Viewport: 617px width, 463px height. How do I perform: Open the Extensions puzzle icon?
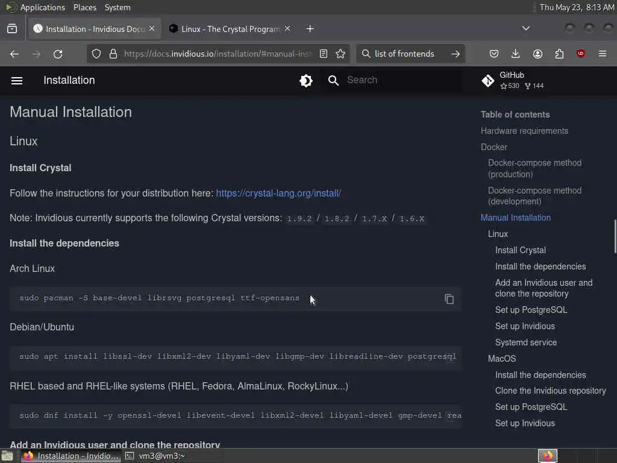(x=559, y=54)
